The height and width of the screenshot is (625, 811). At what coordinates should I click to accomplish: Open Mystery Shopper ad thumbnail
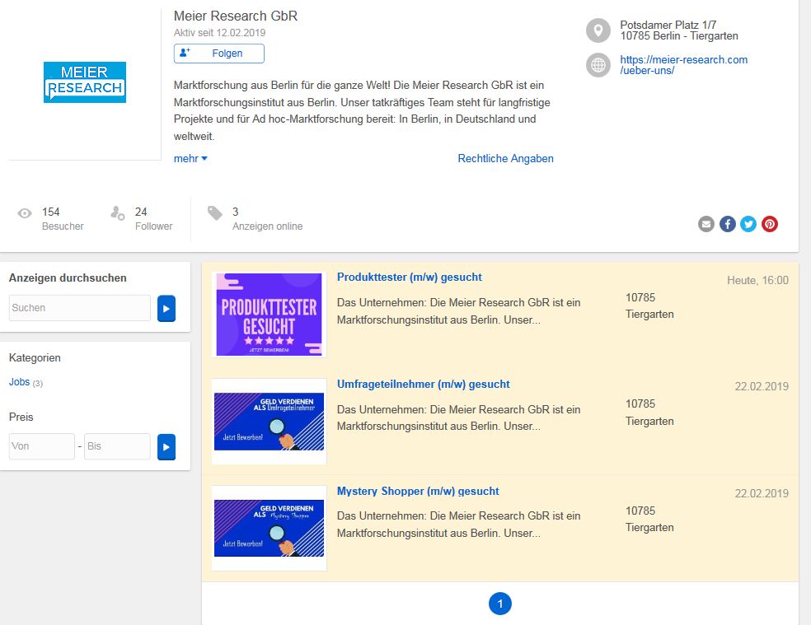(x=269, y=528)
